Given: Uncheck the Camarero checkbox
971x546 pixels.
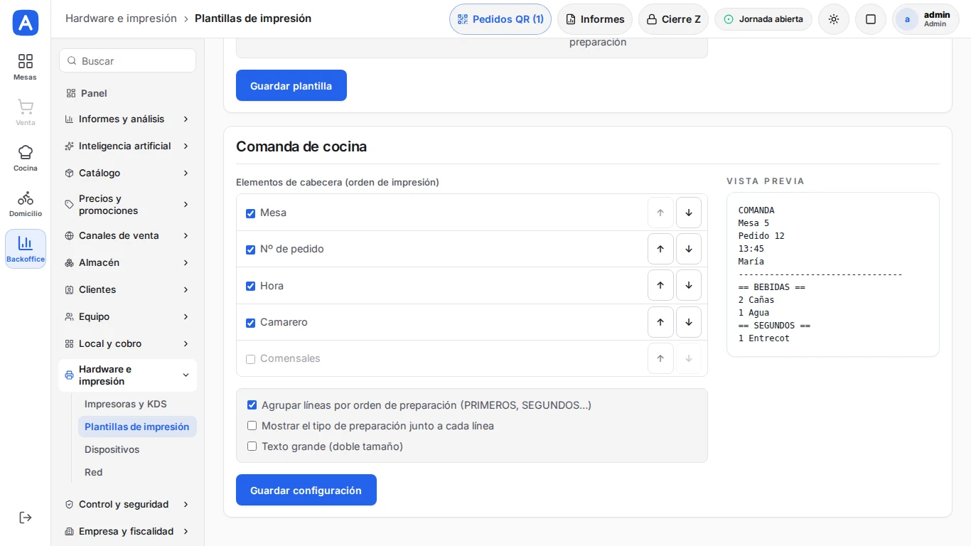Looking at the screenshot, I should [x=250, y=323].
